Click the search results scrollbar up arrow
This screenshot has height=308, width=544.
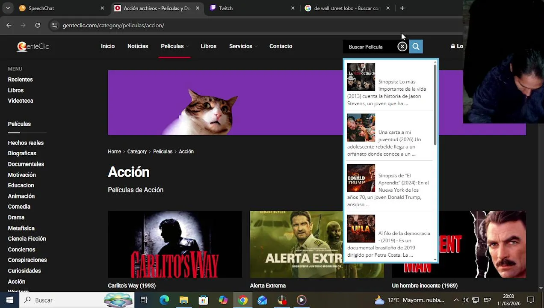[x=435, y=62]
